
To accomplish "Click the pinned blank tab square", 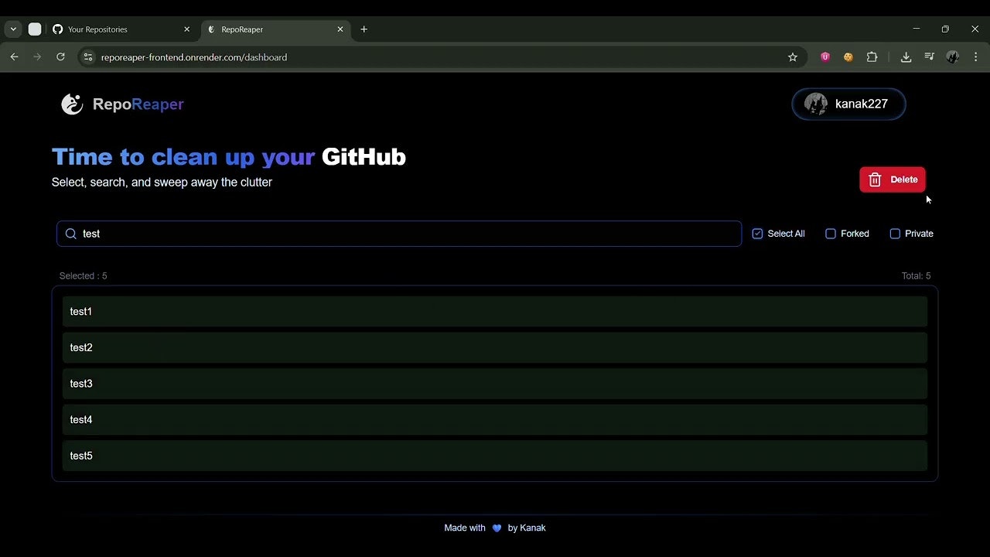I will click(35, 29).
